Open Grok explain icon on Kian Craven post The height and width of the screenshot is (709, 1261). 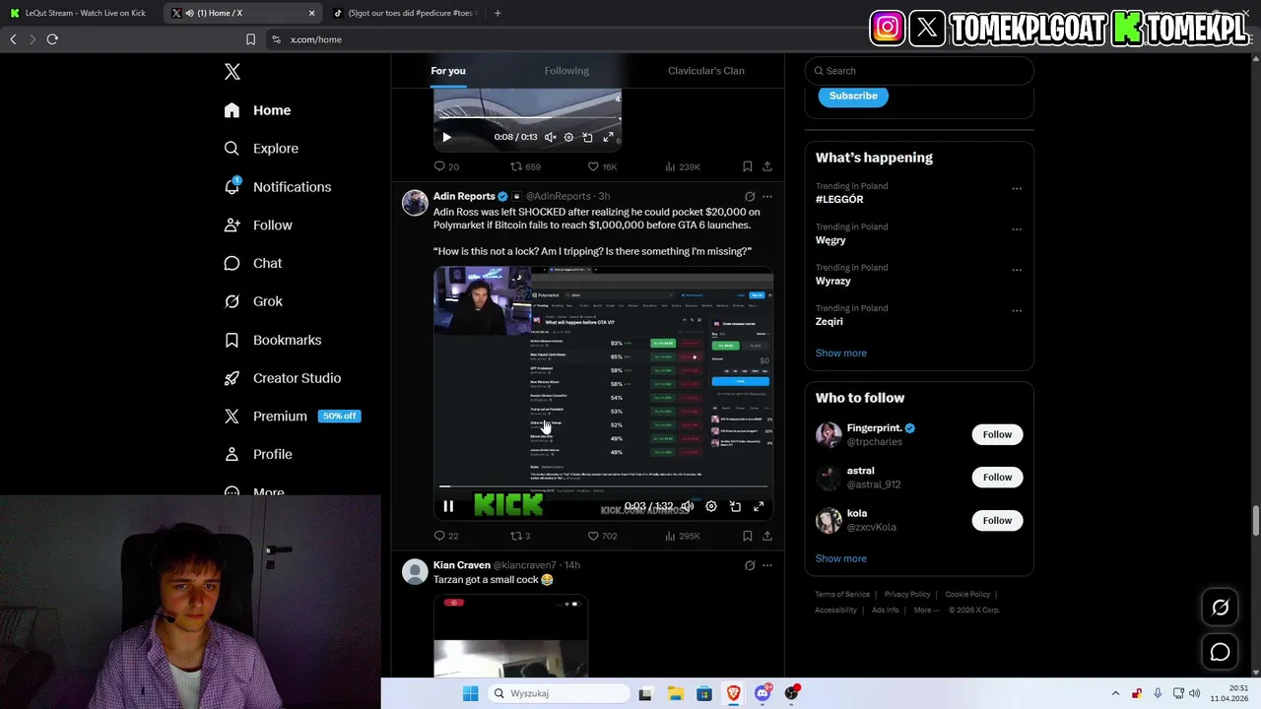point(750,565)
